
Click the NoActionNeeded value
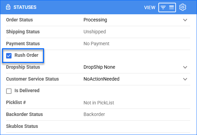click(x=101, y=79)
